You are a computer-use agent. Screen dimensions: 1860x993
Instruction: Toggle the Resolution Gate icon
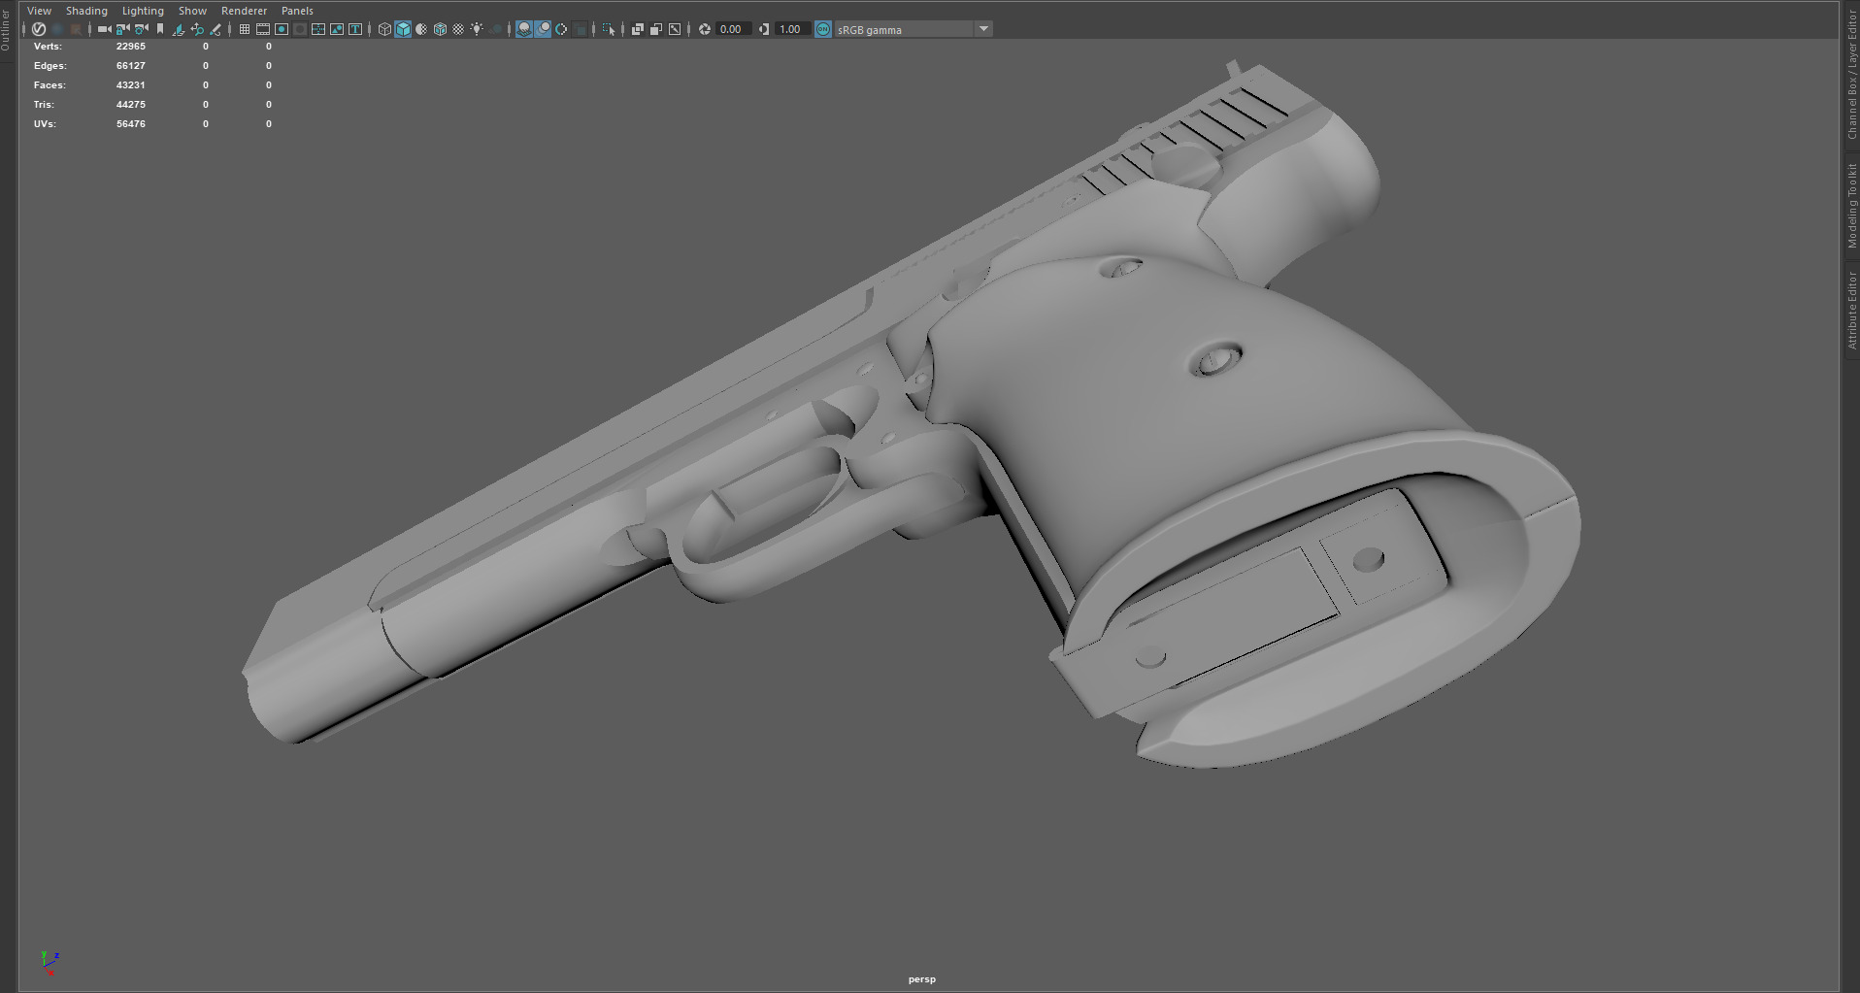pos(282,29)
